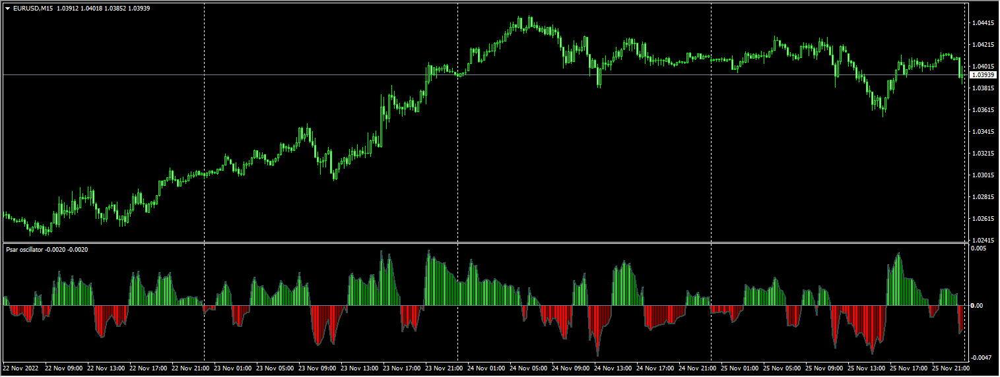Image resolution: width=1000 pixels, height=377 pixels.
Task: Click the 25 Nov 01:00 time label
Action: click(x=740, y=368)
